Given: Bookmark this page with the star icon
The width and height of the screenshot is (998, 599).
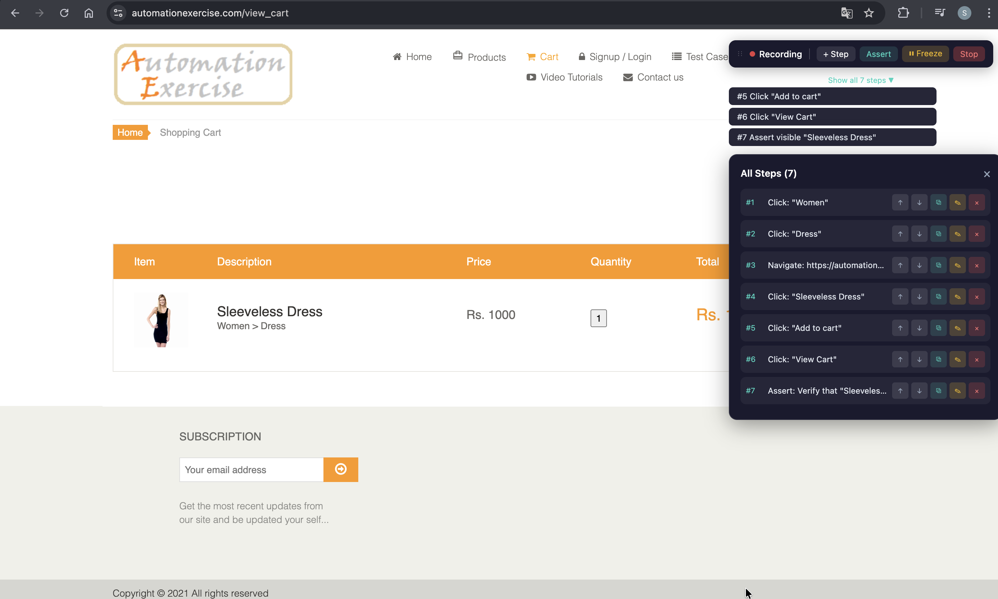Looking at the screenshot, I should pos(869,13).
